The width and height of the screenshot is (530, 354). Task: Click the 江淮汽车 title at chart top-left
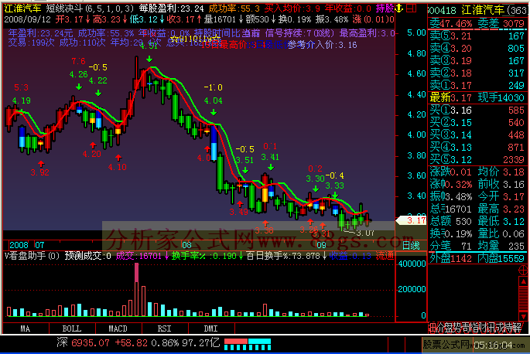pyautogui.click(x=22, y=9)
